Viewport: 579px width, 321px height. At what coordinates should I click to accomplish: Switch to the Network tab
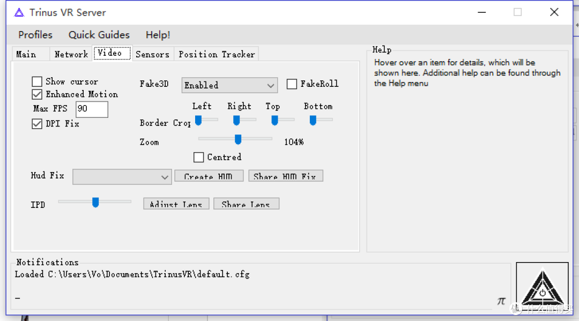tap(71, 55)
